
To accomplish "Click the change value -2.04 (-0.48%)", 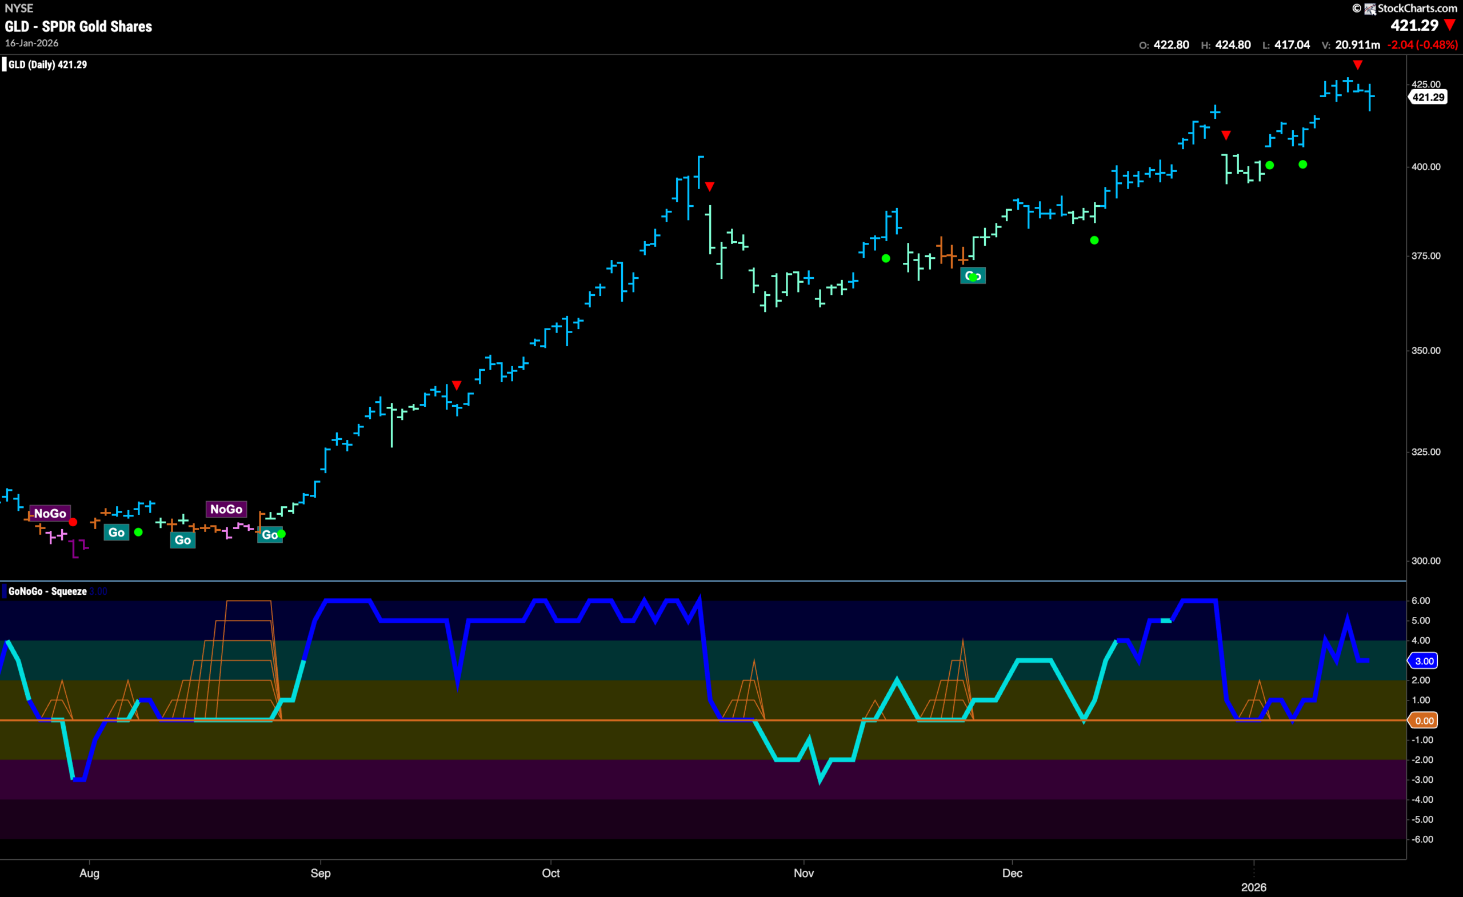I will point(1422,45).
